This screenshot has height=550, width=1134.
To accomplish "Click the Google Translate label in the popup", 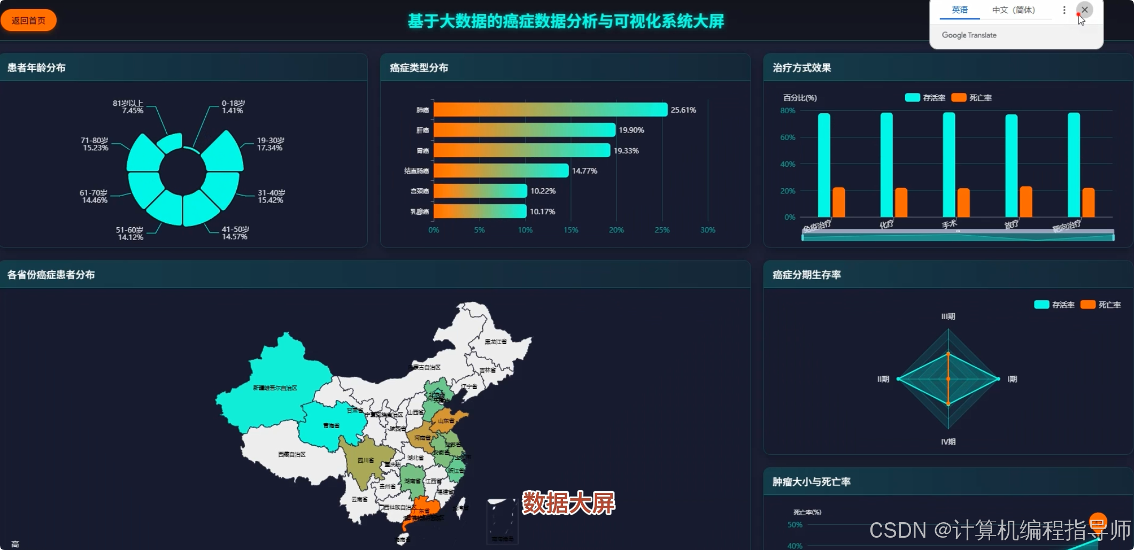I will pos(969,35).
